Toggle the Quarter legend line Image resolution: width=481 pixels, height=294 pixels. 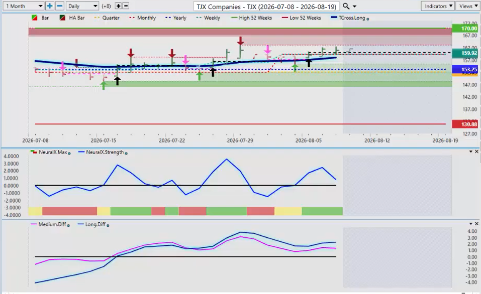107,18
